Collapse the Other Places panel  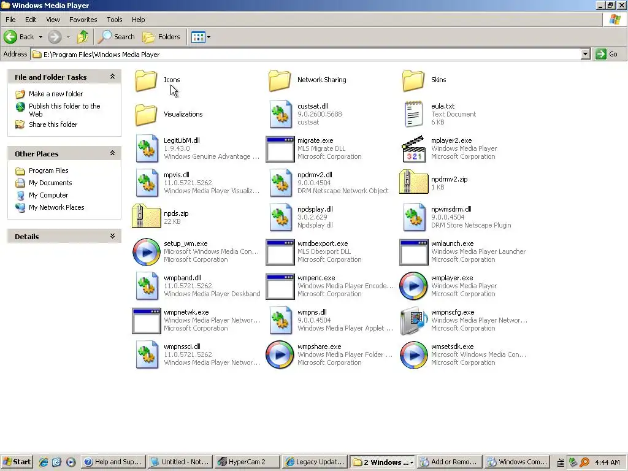click(x=113, y=153)
